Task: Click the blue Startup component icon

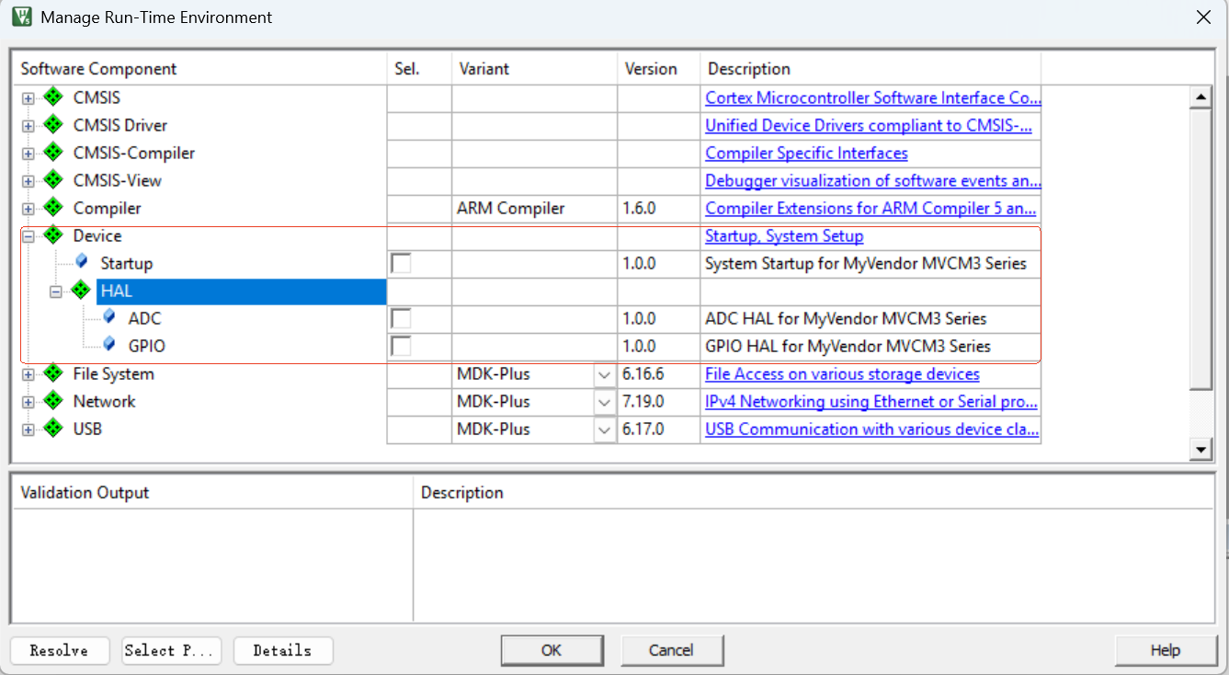Action: click(x=82, y=262)
